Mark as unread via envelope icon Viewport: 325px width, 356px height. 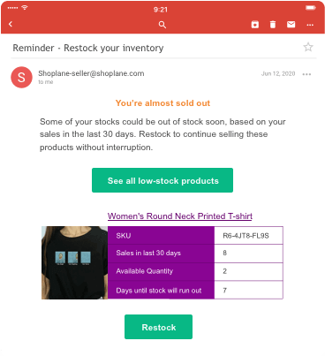[291, 25]
